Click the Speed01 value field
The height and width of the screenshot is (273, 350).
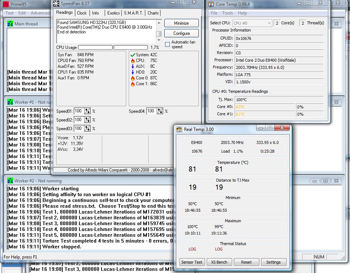(x=79, y=111)
